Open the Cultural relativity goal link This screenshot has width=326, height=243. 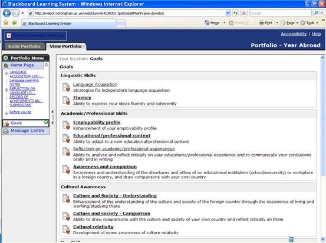[x=93, y=227]
